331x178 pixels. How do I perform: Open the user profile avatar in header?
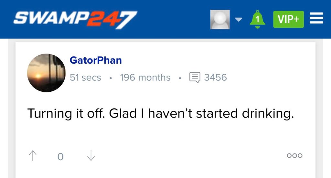click(x=220, y=19)
